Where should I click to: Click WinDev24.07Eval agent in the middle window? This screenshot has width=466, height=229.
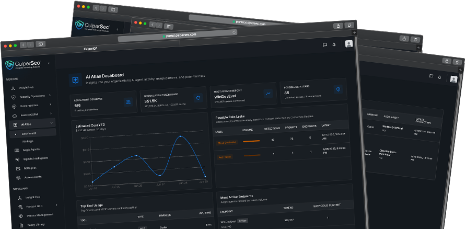coord(392,128)
